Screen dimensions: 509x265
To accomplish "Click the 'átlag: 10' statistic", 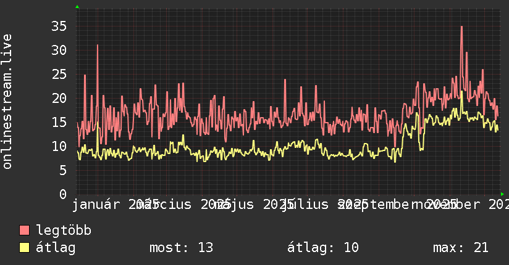I will [x=322, y=248].
